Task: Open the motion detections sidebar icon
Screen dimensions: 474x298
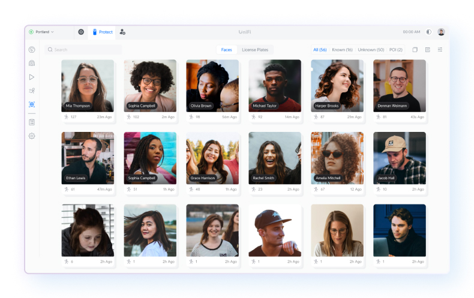Action: point(32,91)
